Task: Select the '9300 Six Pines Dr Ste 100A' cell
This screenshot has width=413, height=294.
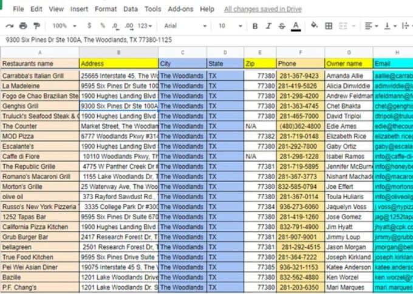Action: click(x=119, y=106)
